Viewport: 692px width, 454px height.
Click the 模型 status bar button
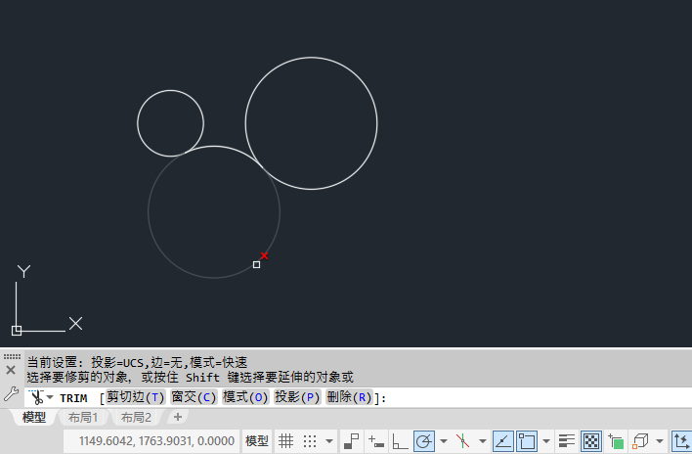pos(256,440)
